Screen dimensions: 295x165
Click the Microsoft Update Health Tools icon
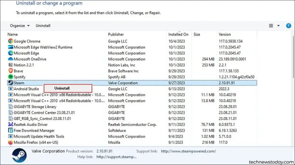click(x=11, y=136)
